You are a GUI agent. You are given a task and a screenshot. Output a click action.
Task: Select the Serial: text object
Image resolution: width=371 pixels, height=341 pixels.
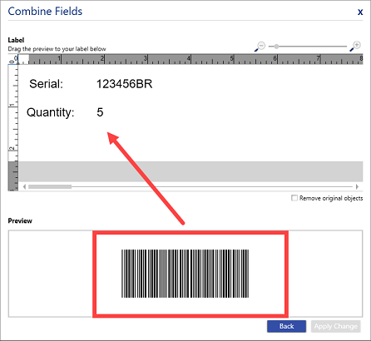46,84
